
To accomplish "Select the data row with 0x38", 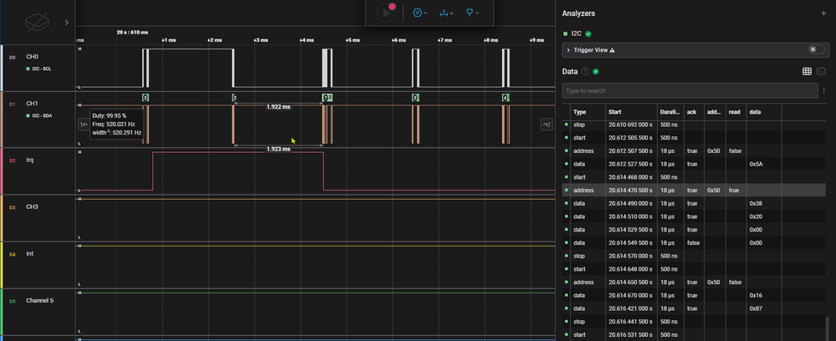I will pos(695,204).
